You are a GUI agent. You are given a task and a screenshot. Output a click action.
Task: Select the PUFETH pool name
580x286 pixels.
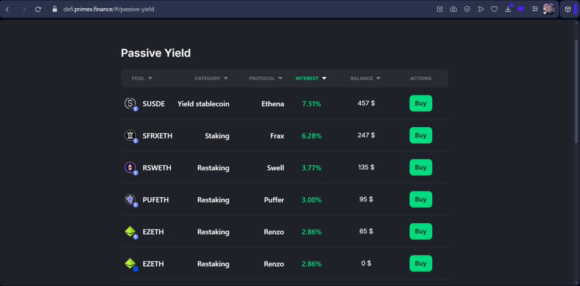[156, 200]
